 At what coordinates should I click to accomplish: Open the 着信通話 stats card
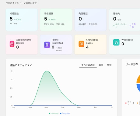pos(56,20)
